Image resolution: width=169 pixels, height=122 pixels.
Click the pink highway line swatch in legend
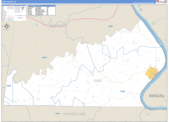click(11, 18)
